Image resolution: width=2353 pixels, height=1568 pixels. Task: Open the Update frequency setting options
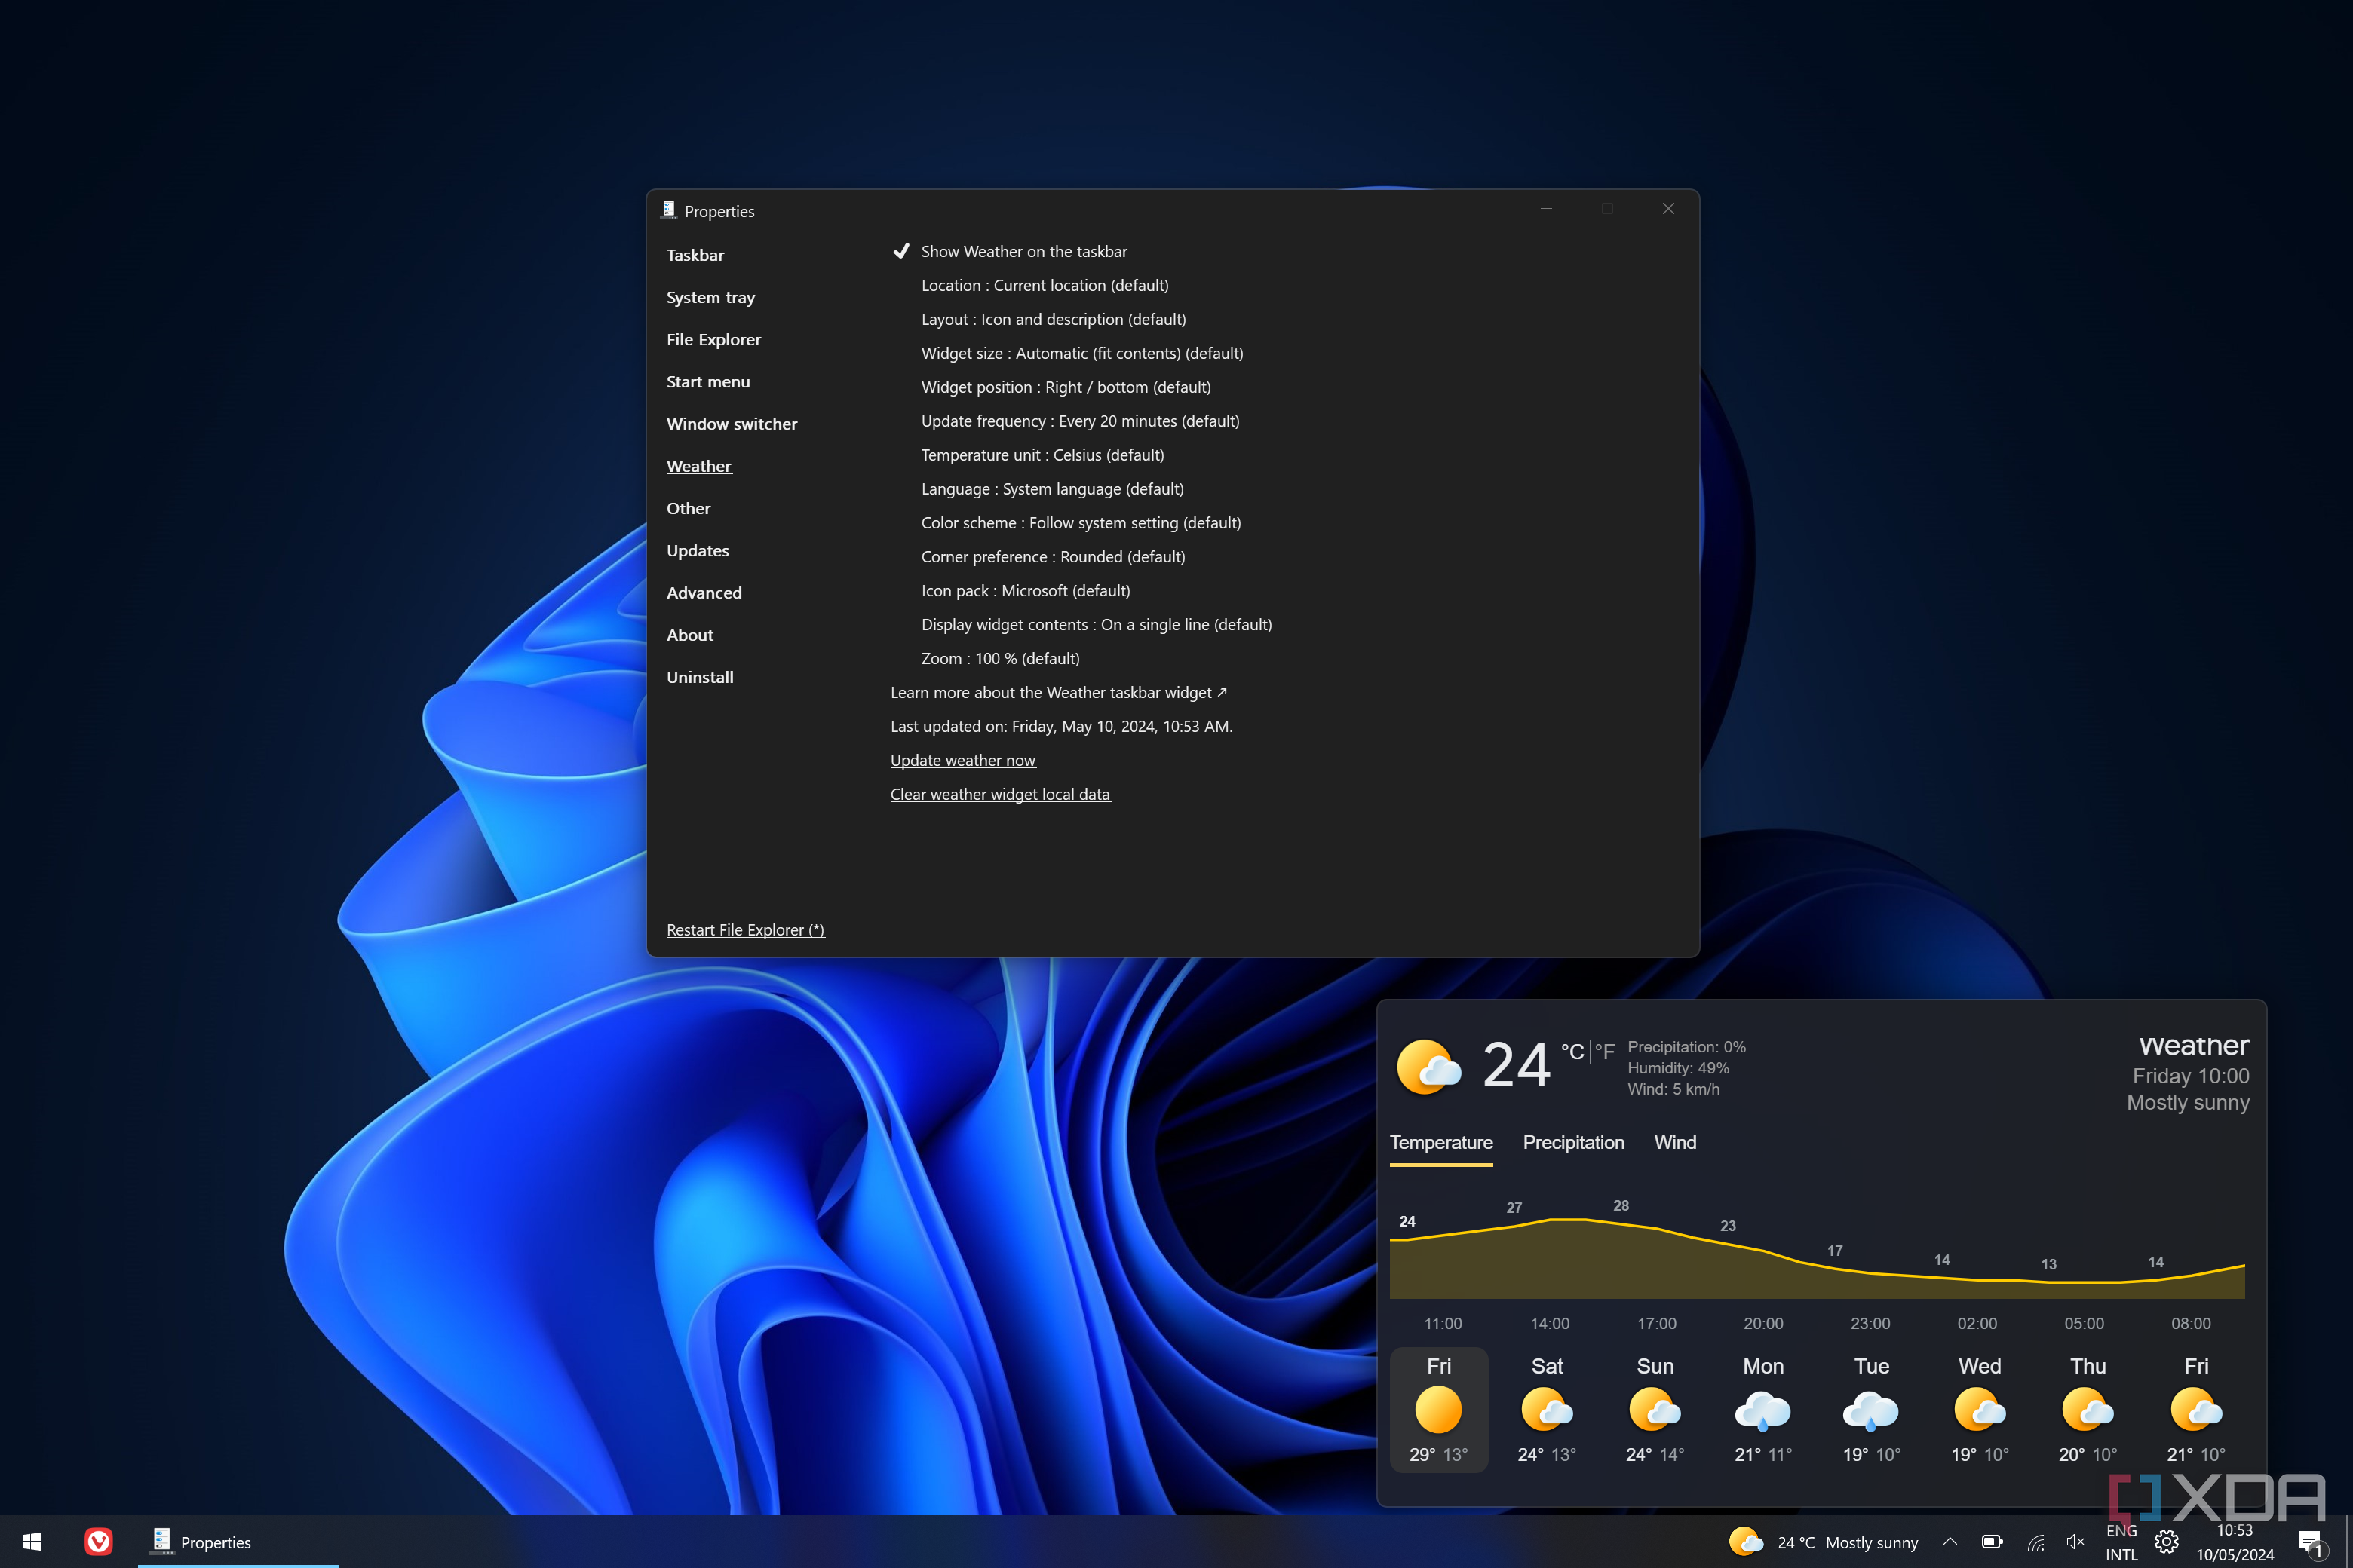click(x=1079, y=421)
